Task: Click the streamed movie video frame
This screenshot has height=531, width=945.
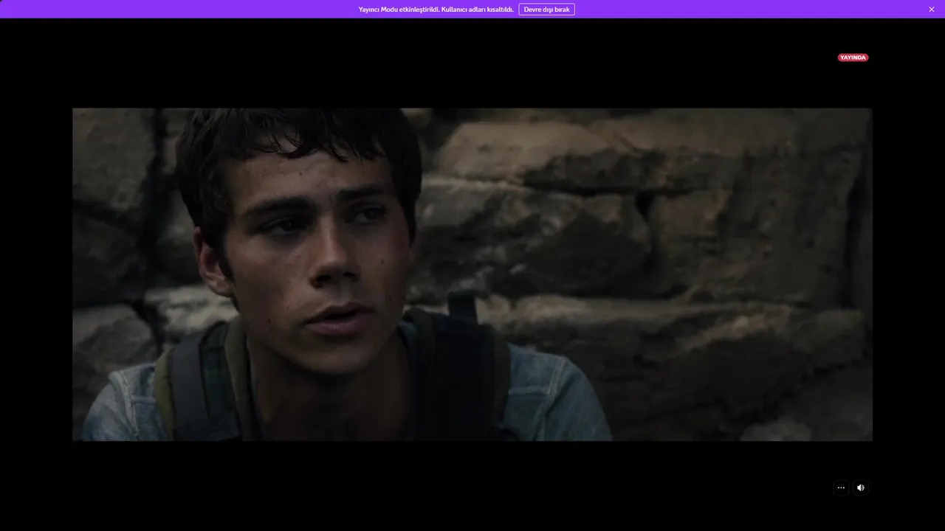Action: pyautogui.click(x=472, y=274)
